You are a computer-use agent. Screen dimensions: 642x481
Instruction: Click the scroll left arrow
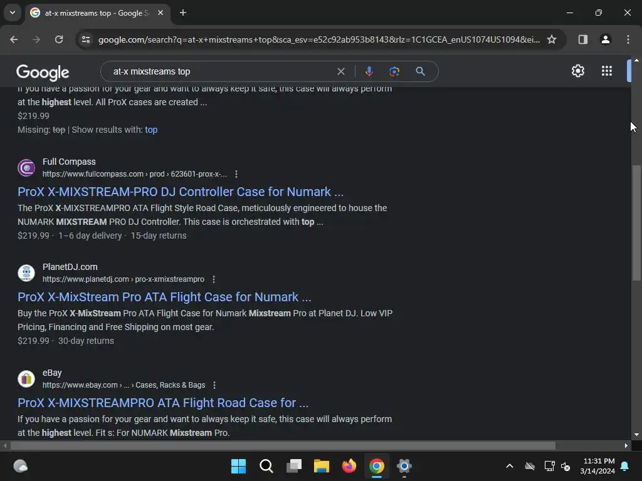[5, 445]
